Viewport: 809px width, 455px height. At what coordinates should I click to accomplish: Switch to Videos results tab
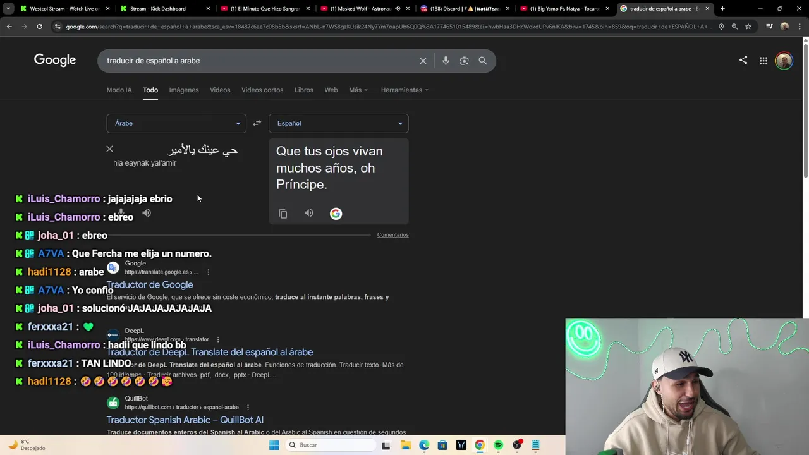pos(220,90)
